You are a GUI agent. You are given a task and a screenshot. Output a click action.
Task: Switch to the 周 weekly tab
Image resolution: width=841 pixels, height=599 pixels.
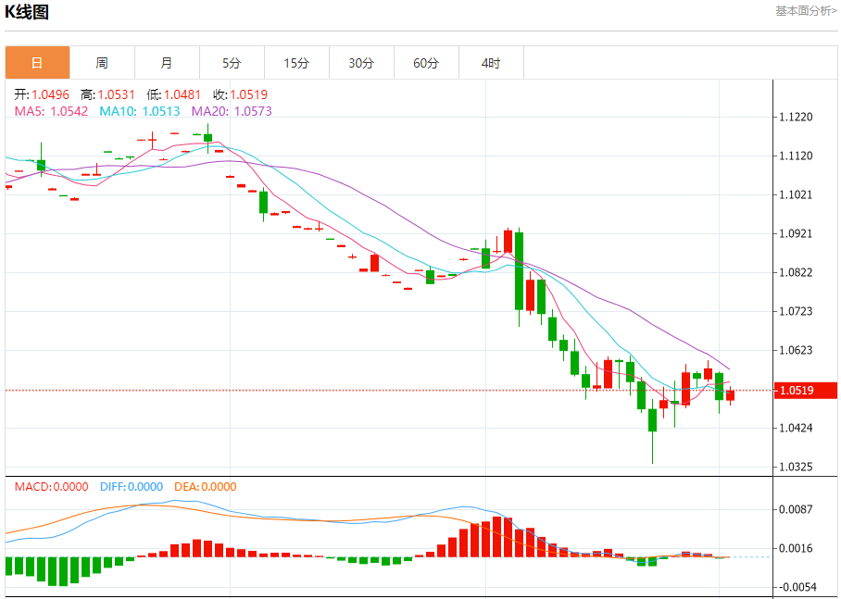point(102,63)
